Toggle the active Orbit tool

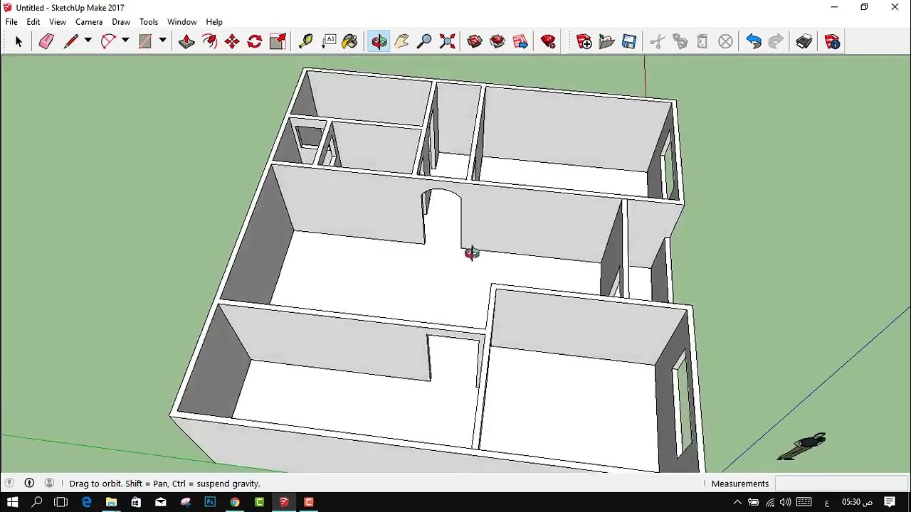(x=379, y=42)
